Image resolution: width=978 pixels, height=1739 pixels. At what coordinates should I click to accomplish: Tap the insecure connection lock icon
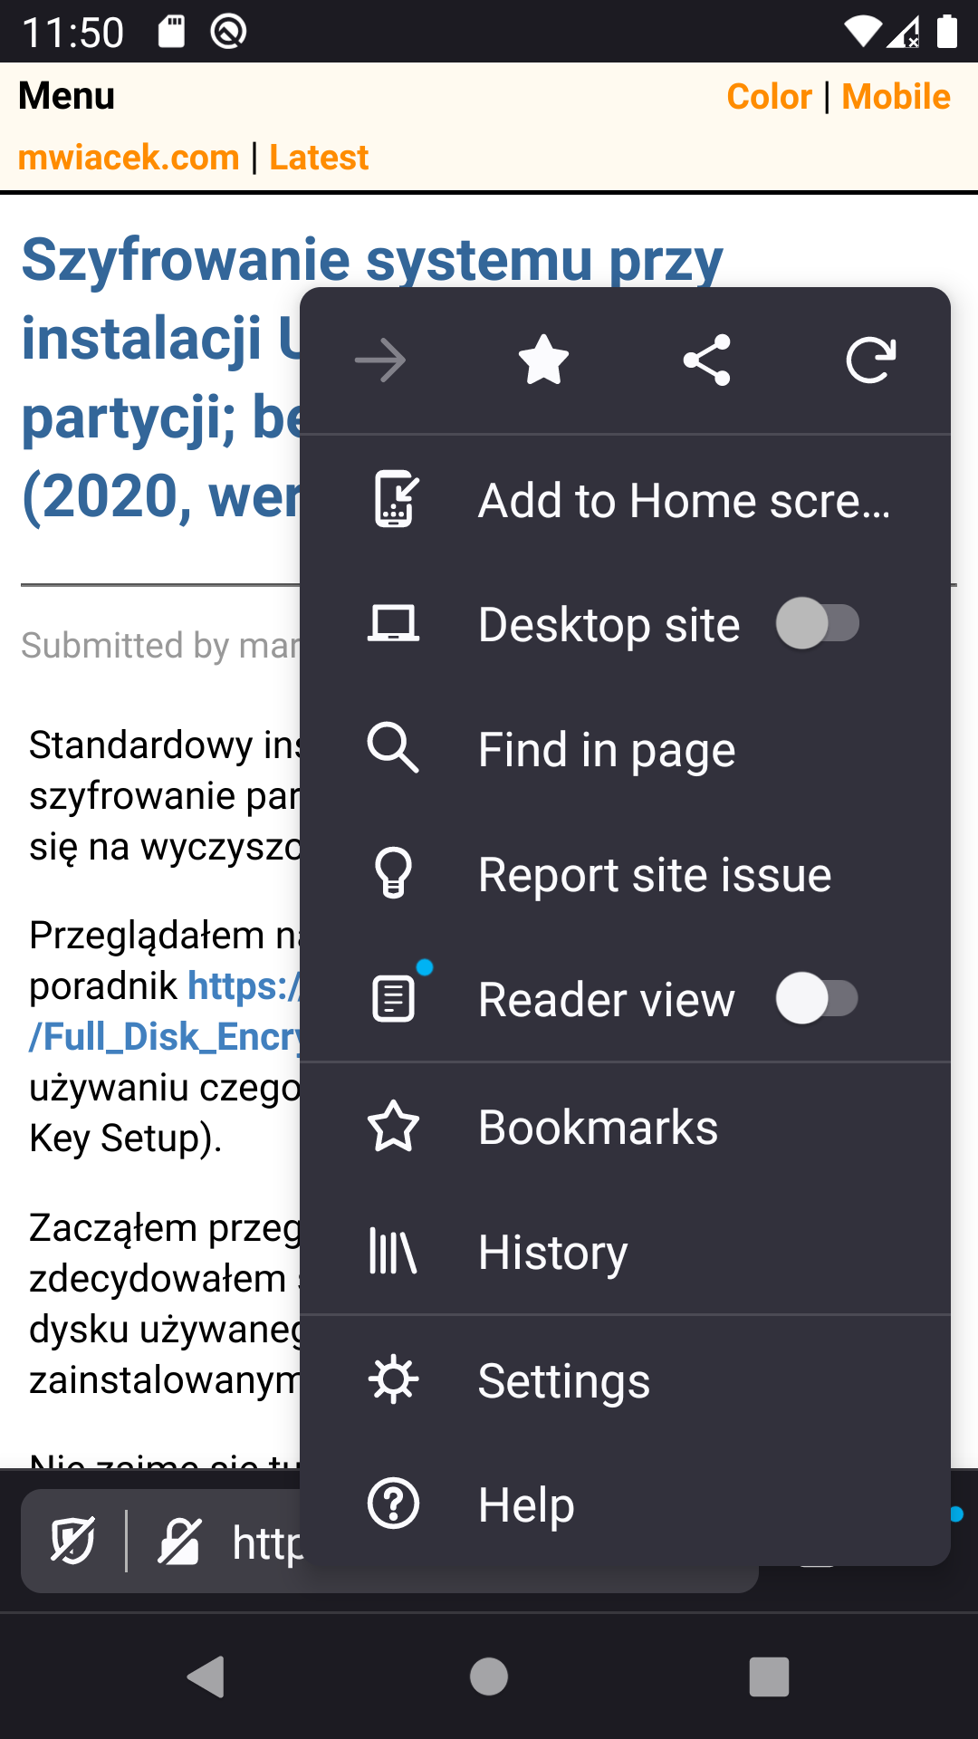(x=179, y=1541)
